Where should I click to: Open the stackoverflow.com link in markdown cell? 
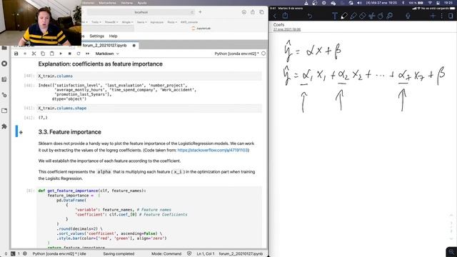point(213,150)
